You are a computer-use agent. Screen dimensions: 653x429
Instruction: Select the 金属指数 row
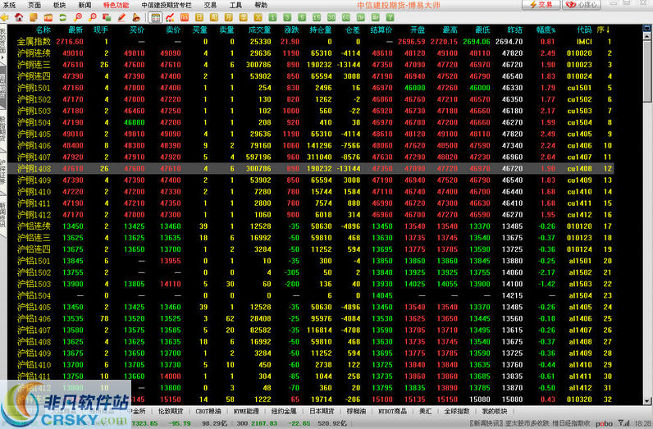[310, 42]
